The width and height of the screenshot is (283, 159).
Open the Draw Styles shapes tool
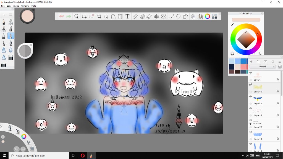(185, 16)
